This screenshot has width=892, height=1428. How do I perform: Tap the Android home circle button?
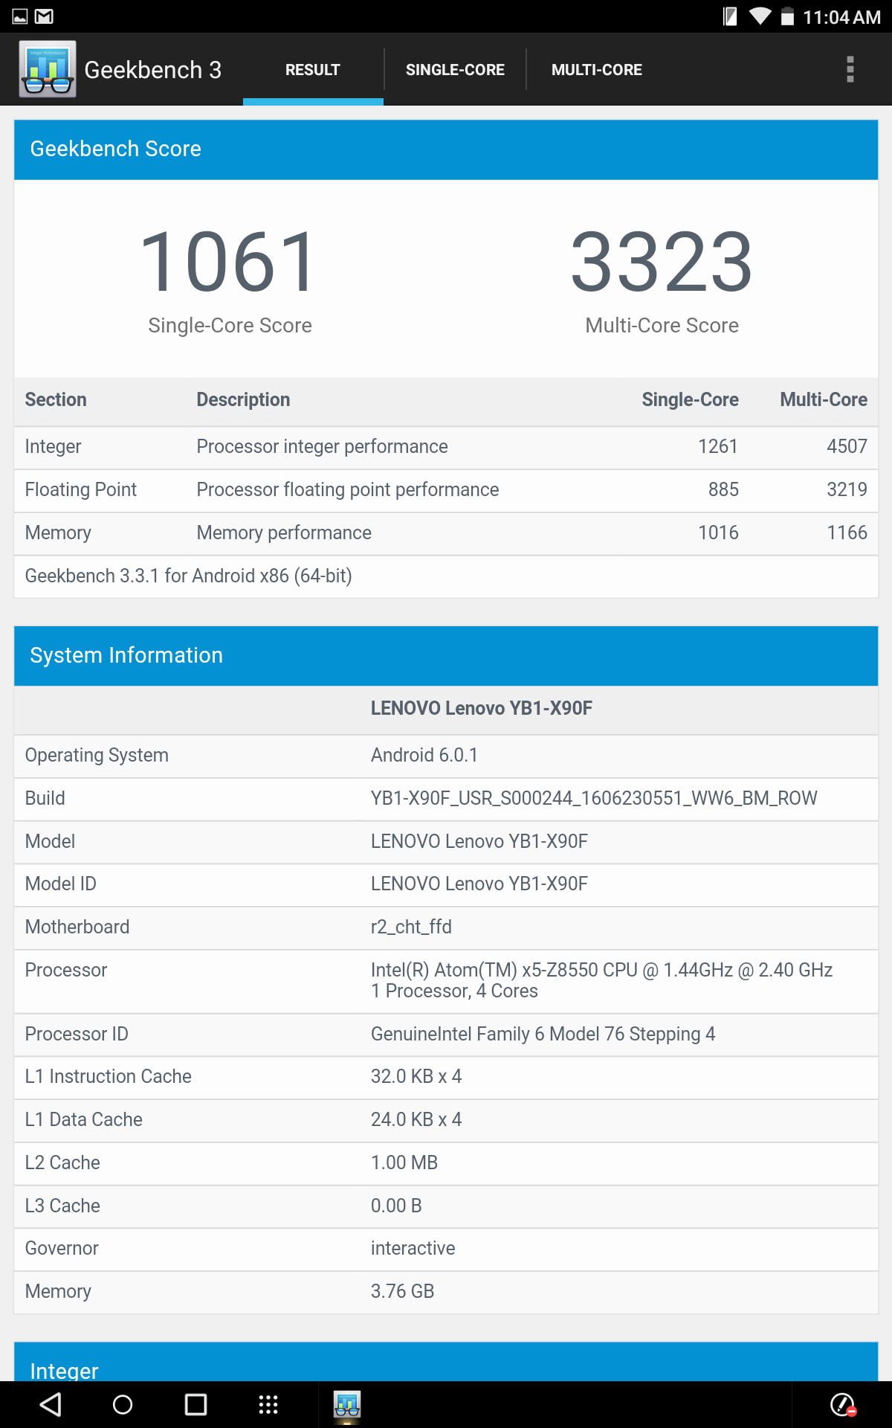click(123, 1404)
